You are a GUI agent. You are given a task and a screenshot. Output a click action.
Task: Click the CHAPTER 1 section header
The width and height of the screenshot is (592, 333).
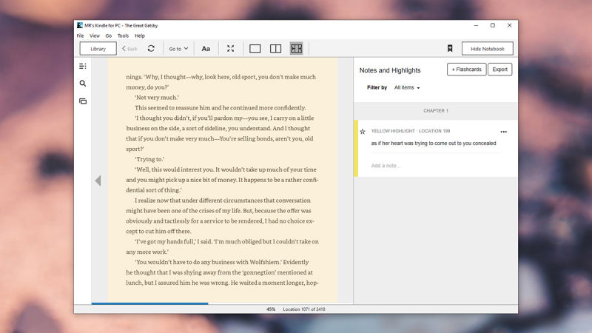pos(436,111)
